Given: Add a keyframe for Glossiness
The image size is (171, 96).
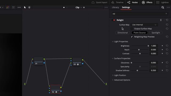Looking at the screenshot, I should point(162,63).
